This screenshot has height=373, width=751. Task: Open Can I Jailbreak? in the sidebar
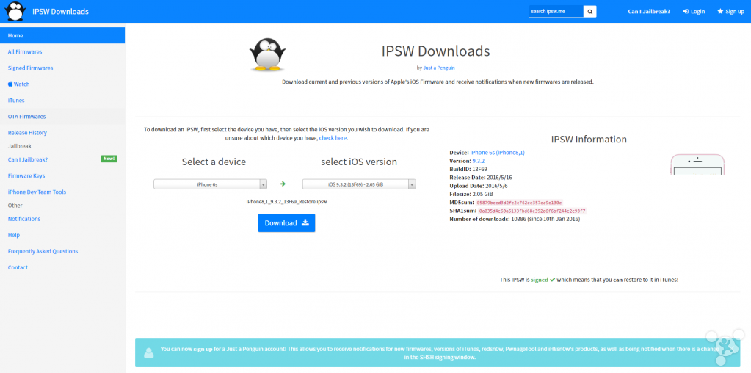click(62, 159)
